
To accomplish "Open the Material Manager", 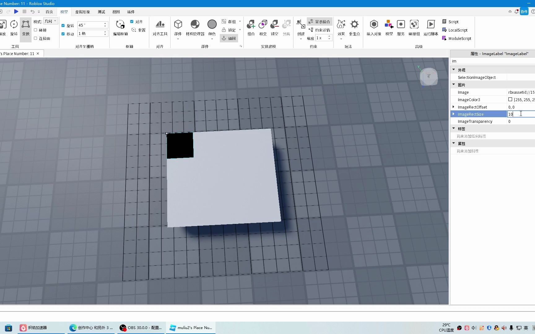I will click(x=195, y=28).
